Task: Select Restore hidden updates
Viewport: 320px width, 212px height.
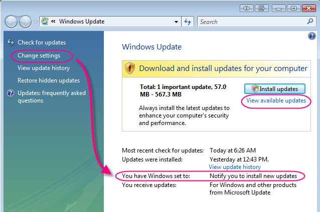Action: coord(49,80)
